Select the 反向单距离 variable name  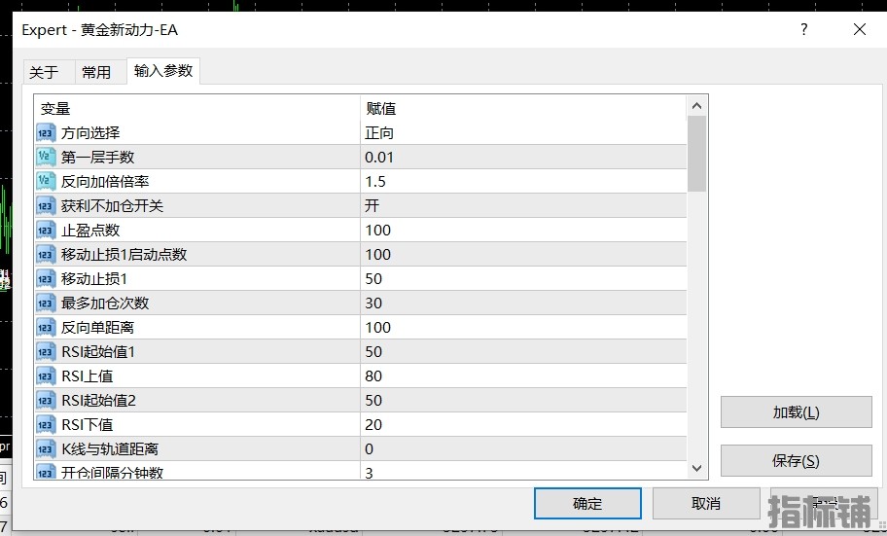[98, 328]
